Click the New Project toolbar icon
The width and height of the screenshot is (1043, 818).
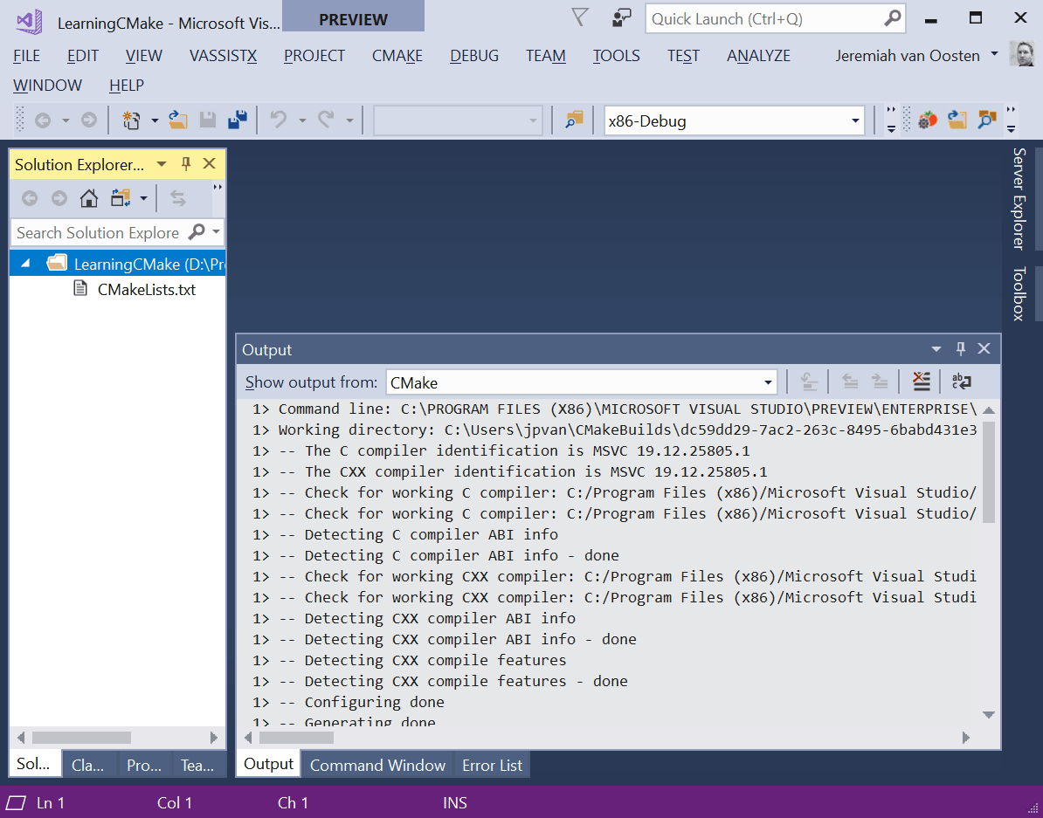(132, 120)
